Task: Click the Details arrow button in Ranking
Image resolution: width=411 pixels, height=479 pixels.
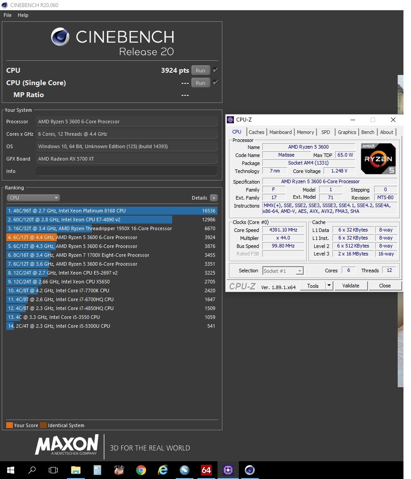Action: point(214,198)
